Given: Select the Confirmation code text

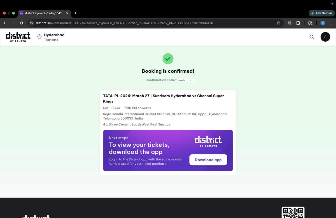Looking at the screenshot, I should pos(160,80).
